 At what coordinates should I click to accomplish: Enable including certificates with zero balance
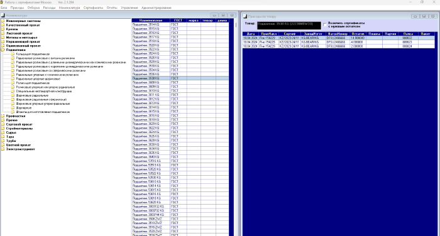tap(325, 24)
